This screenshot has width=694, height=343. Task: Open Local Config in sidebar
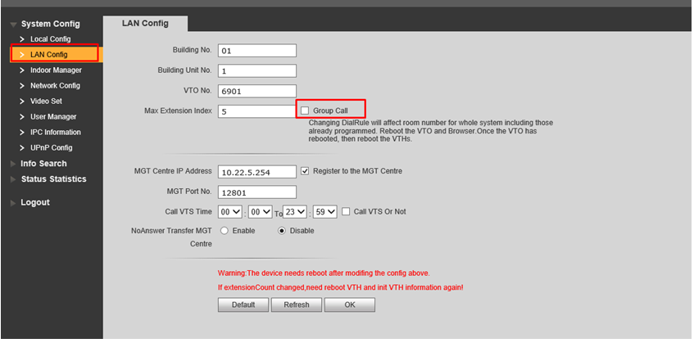click(x=50, y=38)
